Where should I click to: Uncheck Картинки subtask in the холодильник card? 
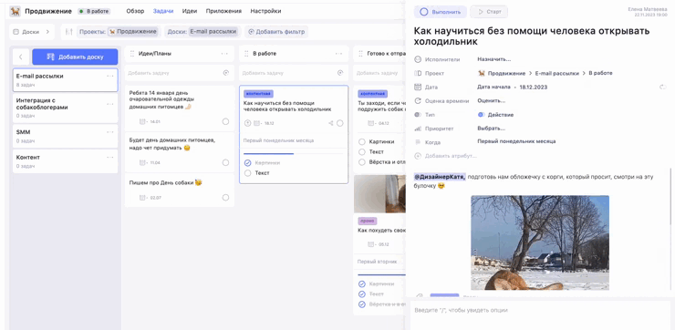tap(247, 163)
